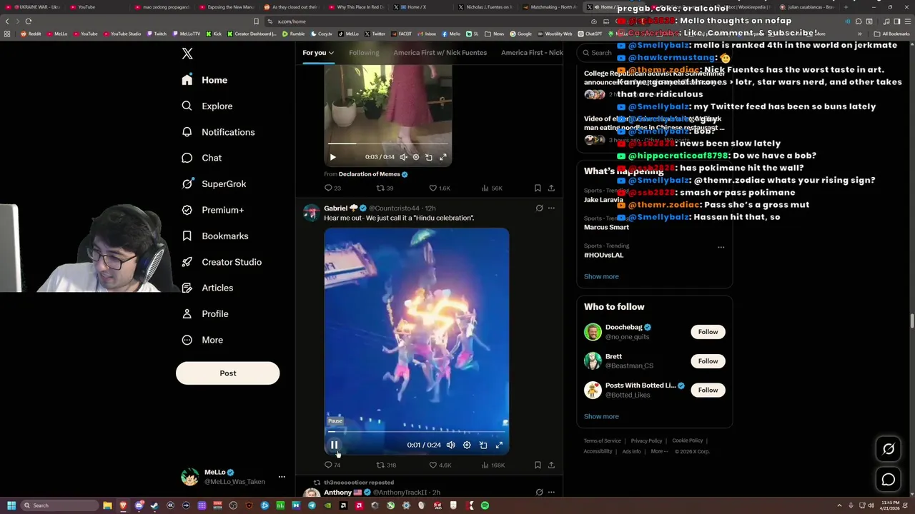Click the taskbar Search box
915x514 pixels.
59,505
